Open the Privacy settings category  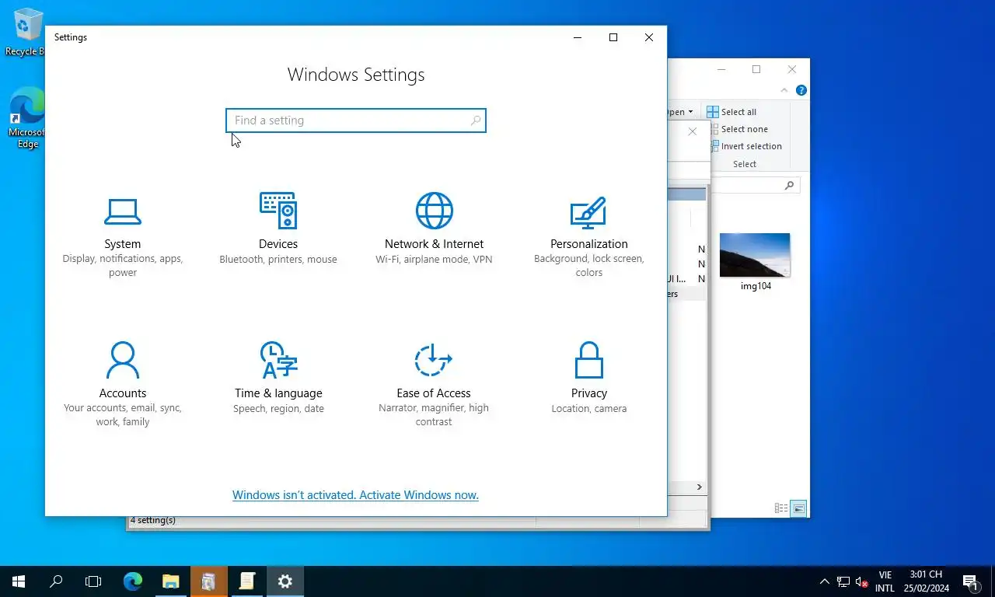(x=589, y=378)
